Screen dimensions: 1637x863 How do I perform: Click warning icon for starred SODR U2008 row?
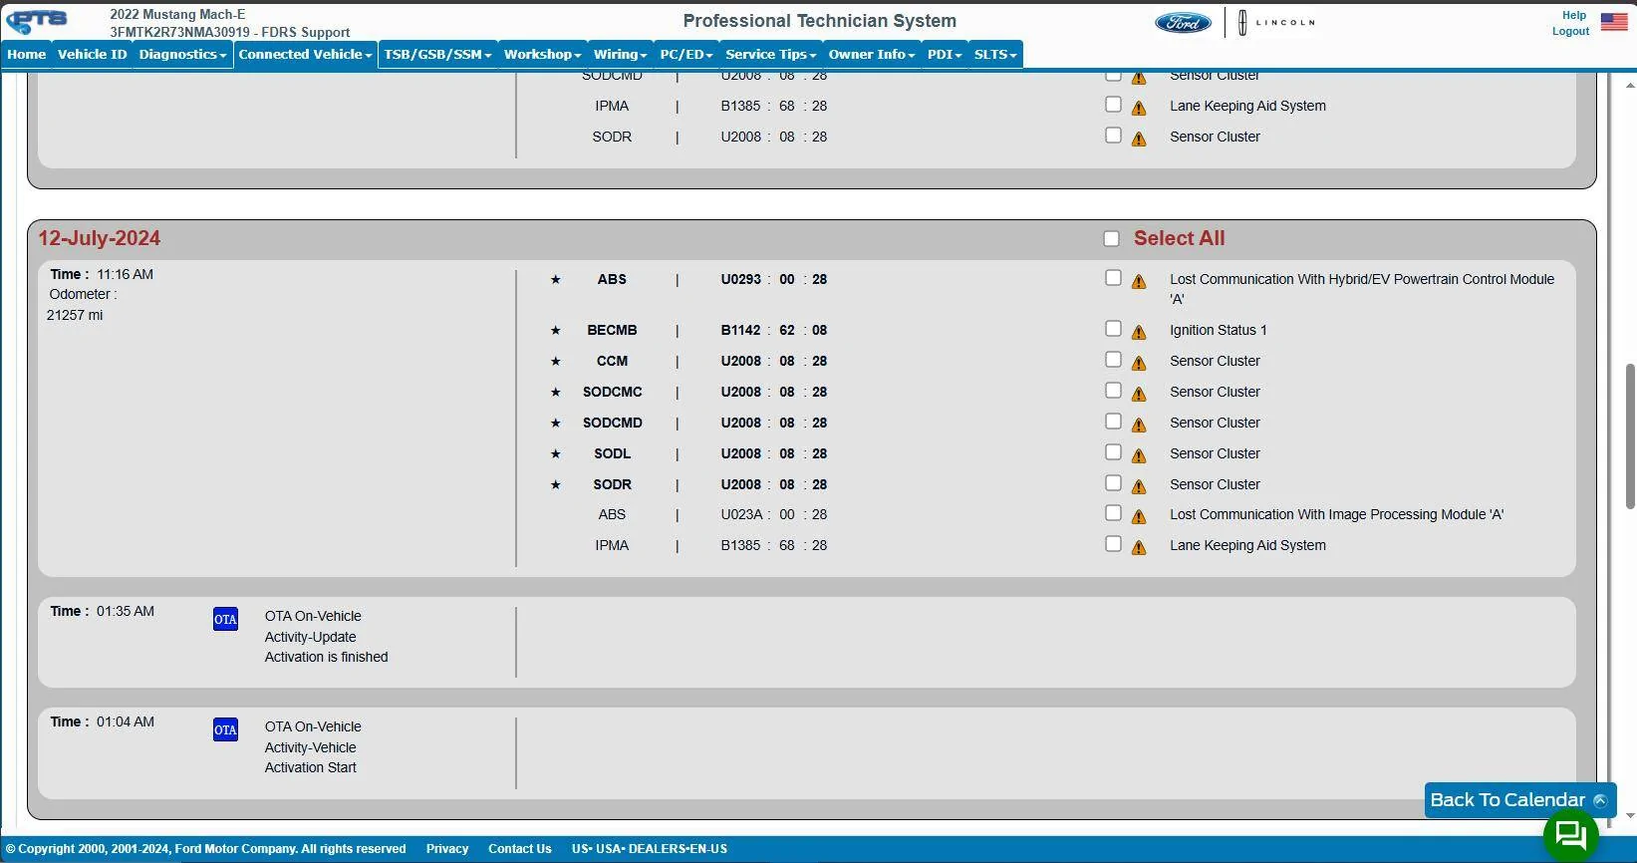[1139, 487]
